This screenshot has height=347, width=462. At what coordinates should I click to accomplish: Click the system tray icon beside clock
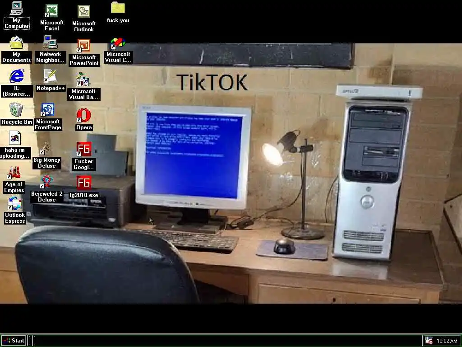click(x=429, y=341)
